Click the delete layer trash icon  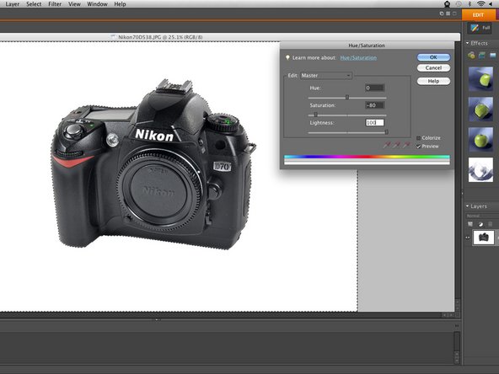coord(491,224)
